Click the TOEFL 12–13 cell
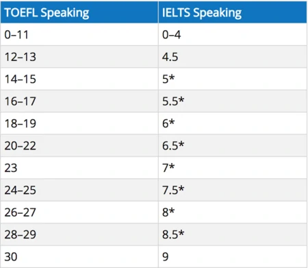 [x=79, y=57]
